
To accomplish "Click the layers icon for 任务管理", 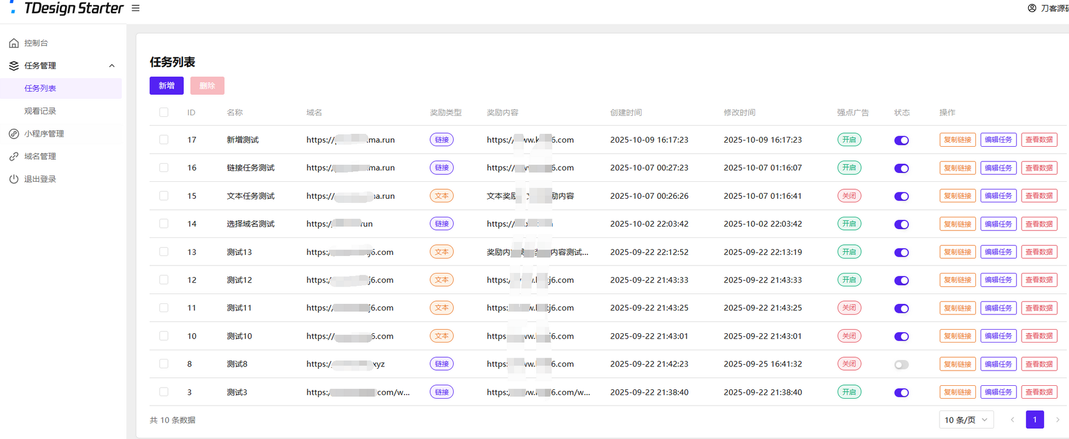I will (14, 66).
